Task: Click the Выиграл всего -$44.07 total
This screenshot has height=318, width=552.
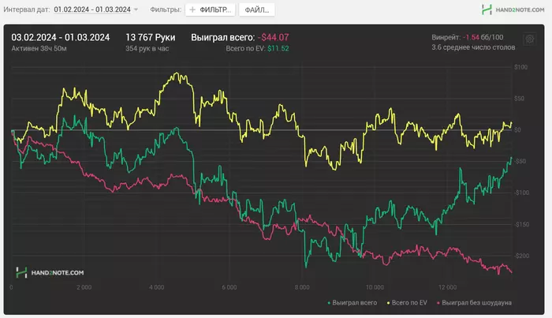Action: [x=240, y=37]
